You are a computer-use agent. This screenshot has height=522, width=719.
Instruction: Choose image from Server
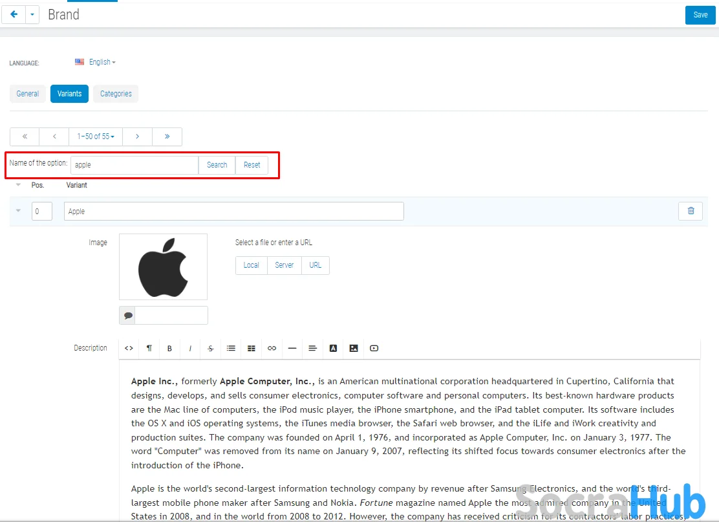pyautogui.click(x=284, y=265)
